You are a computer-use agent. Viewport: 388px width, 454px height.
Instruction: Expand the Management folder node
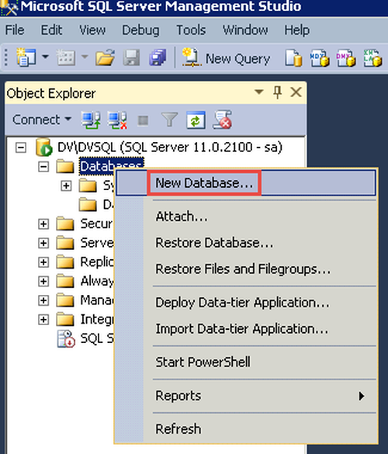(43, 300)
